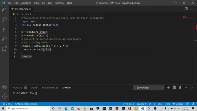The width and height of the screenshot is (197, 111).
Task: Open Windows Action Center notifications
Action: coord(193,108)
